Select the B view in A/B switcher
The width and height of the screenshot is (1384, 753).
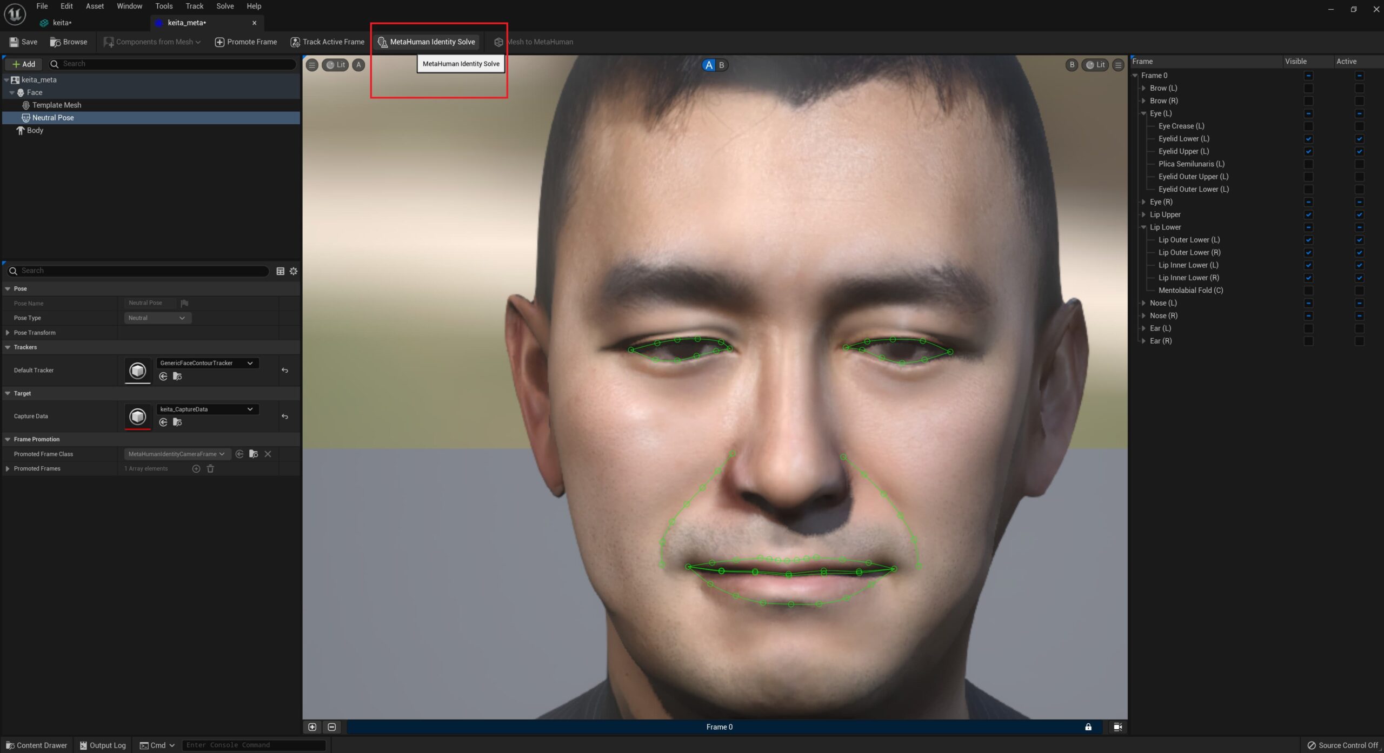(721, 65)
